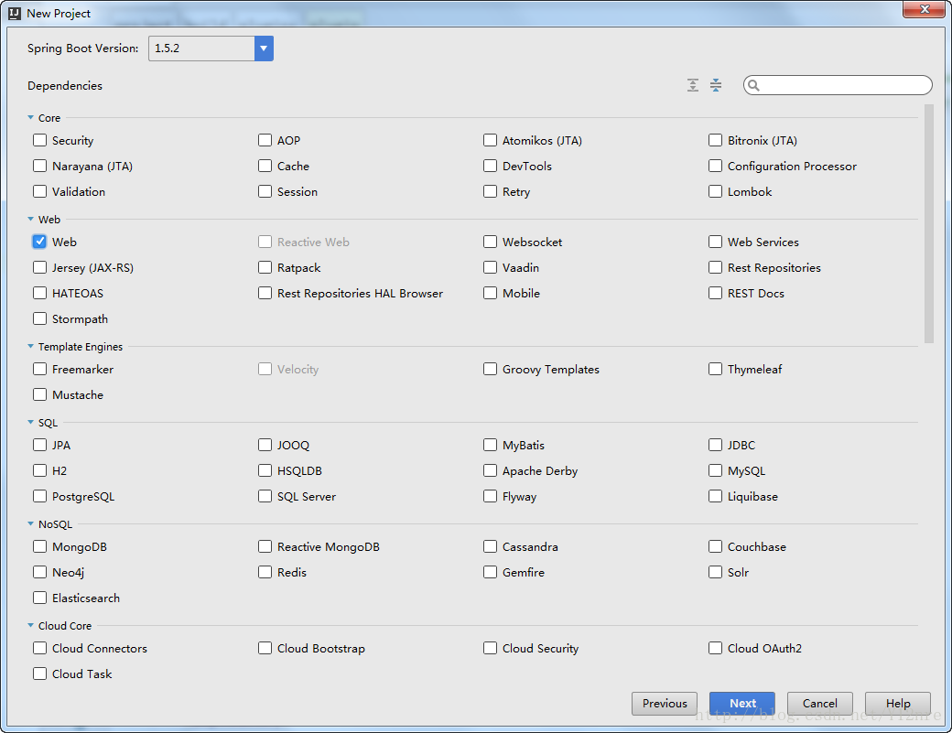Tick the Validation checkbox
The image size is (952, 733).
(39, 191)
